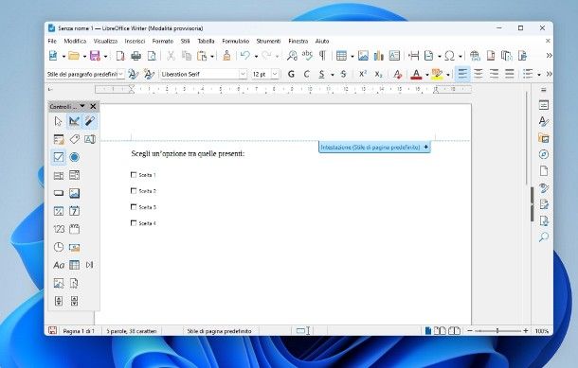Close the Controlli toolbar panel
The height and width of the screenshot is (368, 578).
click(93, 106)
